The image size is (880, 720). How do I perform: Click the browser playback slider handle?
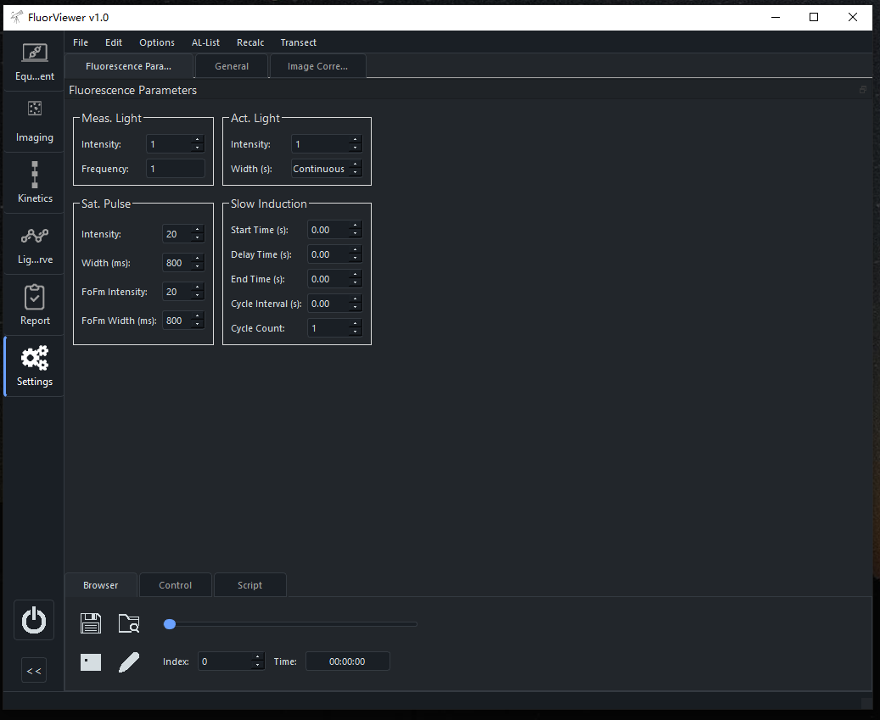point(170,624)
